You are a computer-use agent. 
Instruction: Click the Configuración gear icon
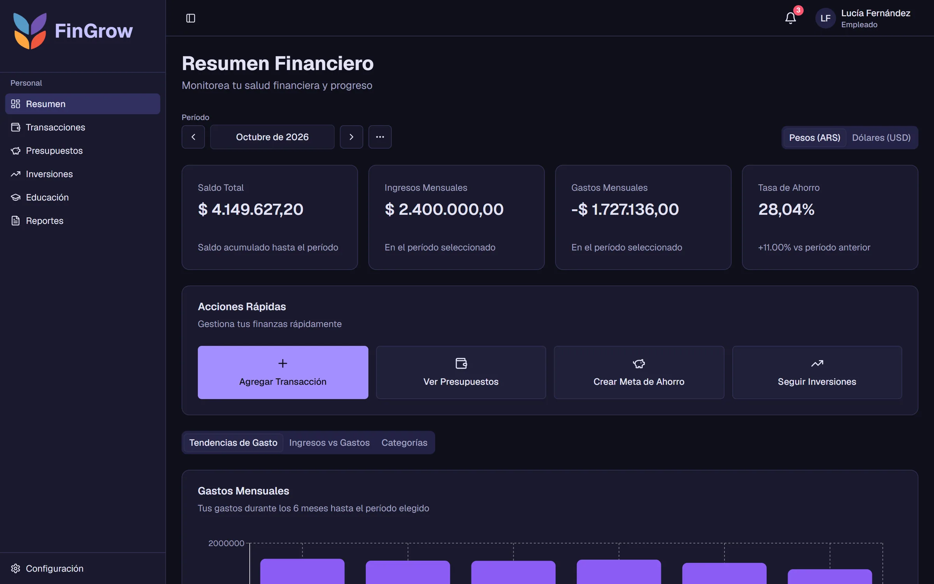click(x=16, y=568)
